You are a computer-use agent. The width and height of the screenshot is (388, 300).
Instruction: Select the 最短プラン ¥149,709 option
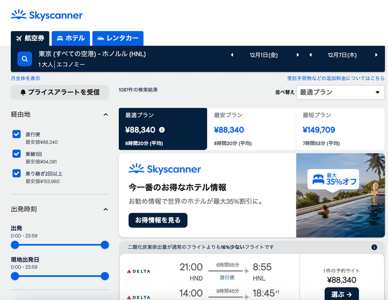coord(340,129)
